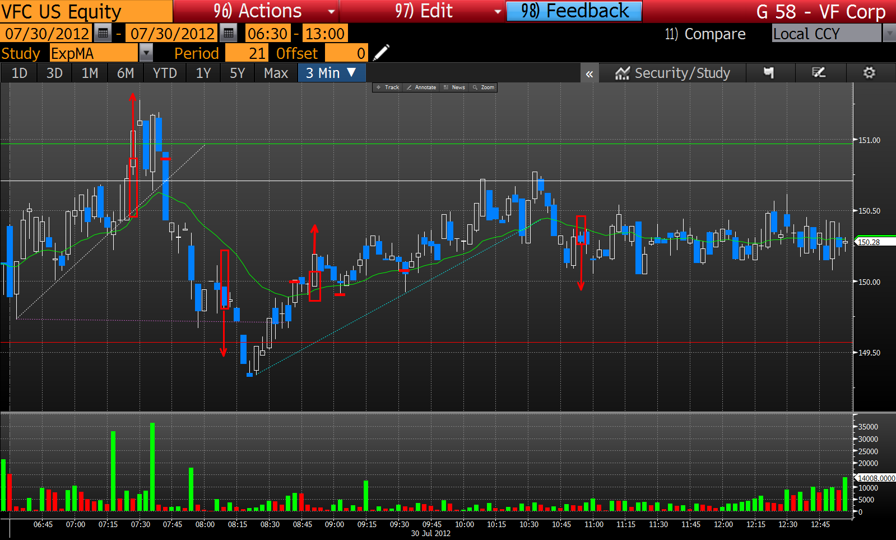This screenshot has width=896, height=540.
Task: Select the 5Y range tab
Action: click(238, 73)
